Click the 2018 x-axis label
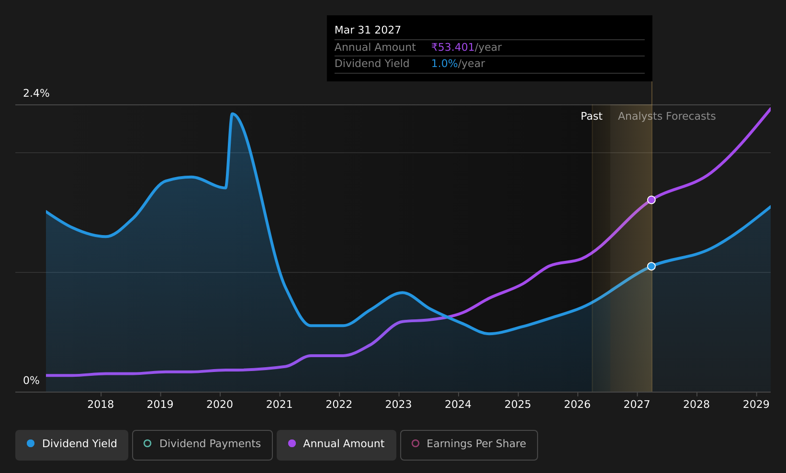 tap(101, 405)
